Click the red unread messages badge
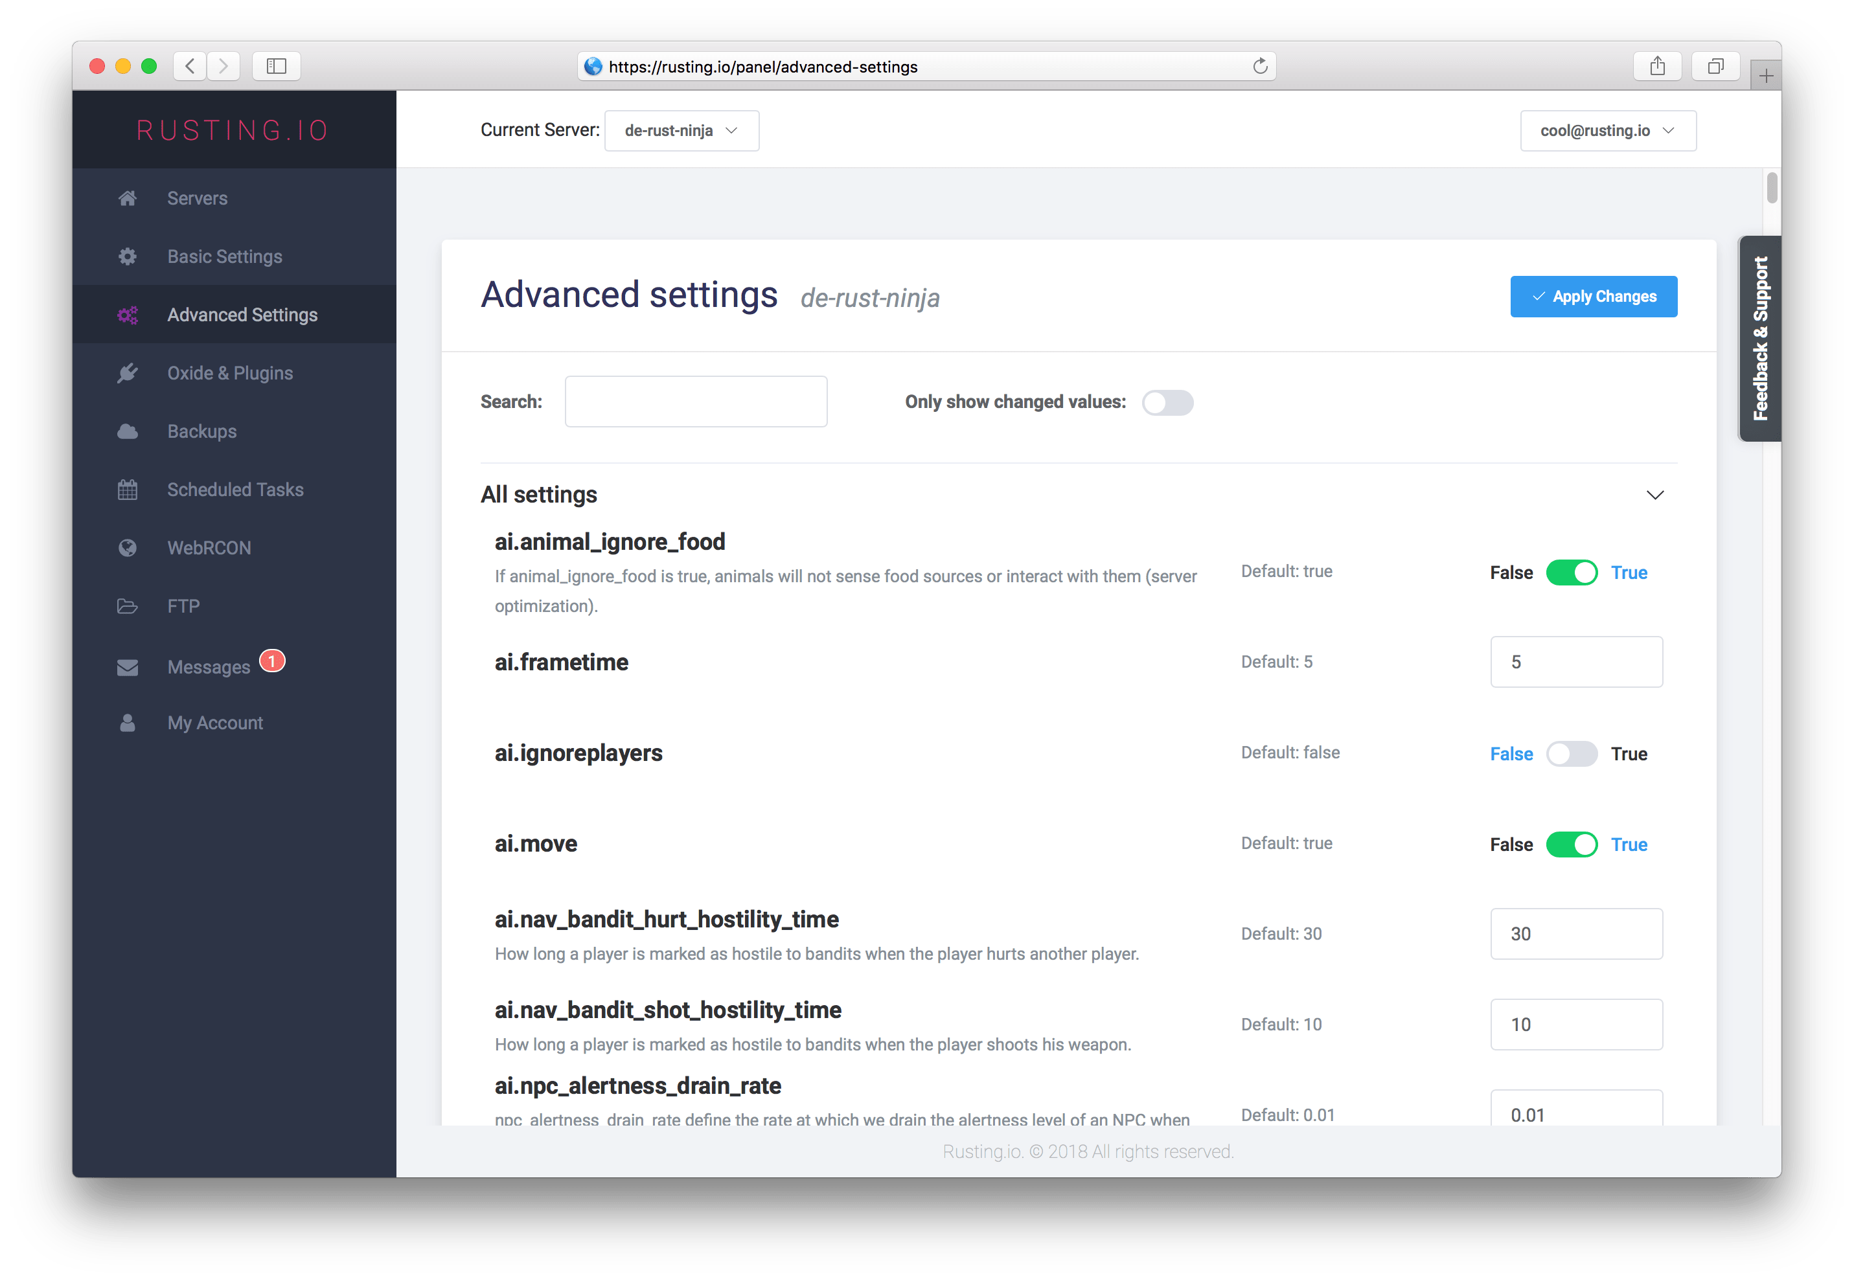 [272, 661]
